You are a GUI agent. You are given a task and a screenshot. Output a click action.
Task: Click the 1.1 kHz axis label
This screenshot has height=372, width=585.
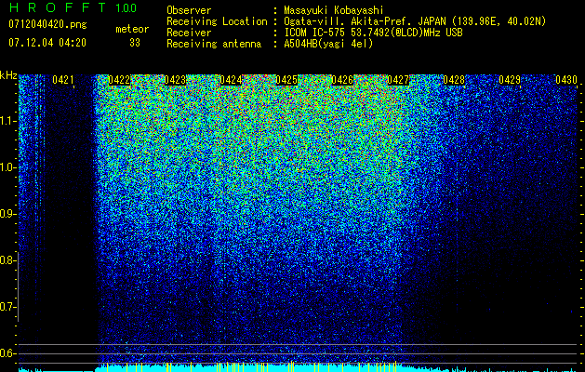(x=7, y=121)
